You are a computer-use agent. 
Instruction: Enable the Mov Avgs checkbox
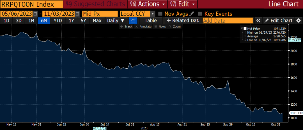(x=160, y=14)
